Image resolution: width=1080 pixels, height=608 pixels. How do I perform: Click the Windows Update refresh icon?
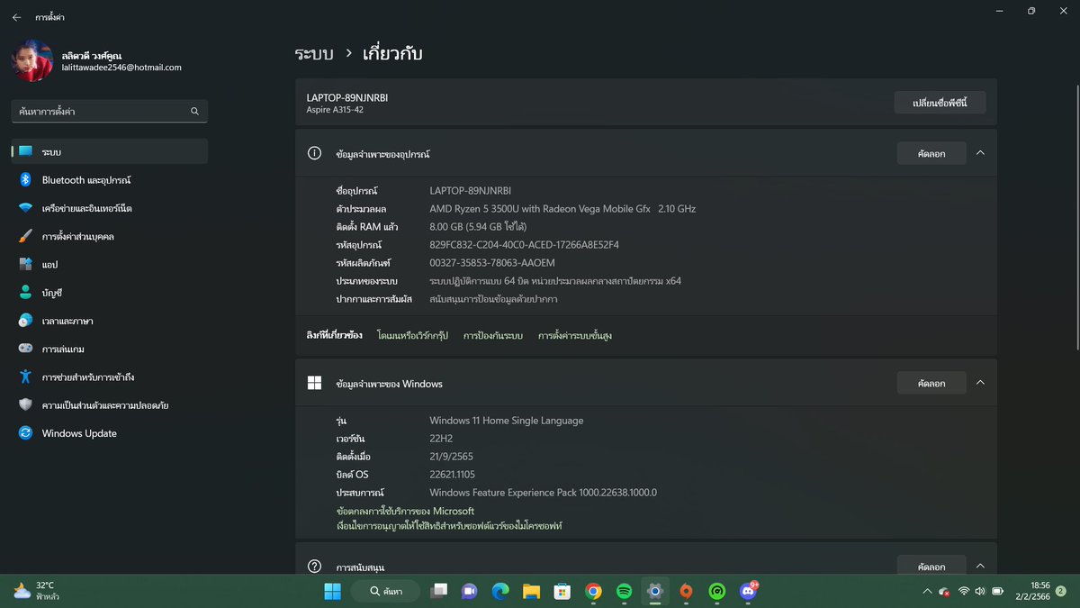(x=25, y=433)
